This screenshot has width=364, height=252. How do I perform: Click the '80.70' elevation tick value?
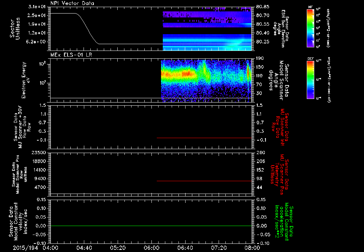pos(263,15)
